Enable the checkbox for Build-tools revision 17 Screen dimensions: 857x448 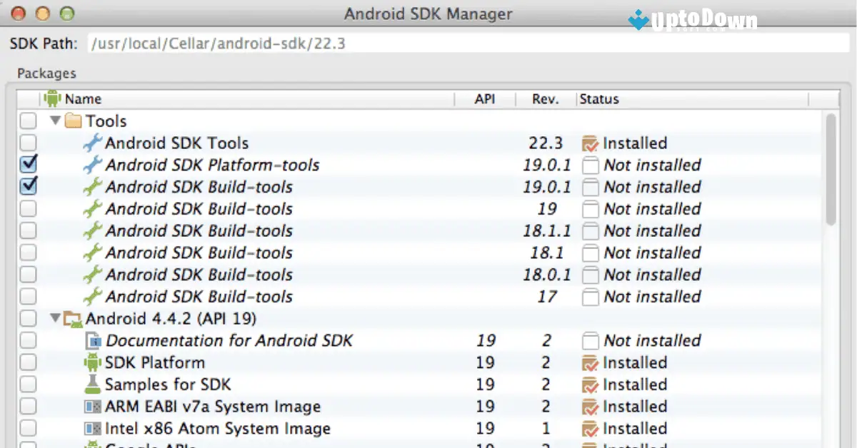(27, 297)
